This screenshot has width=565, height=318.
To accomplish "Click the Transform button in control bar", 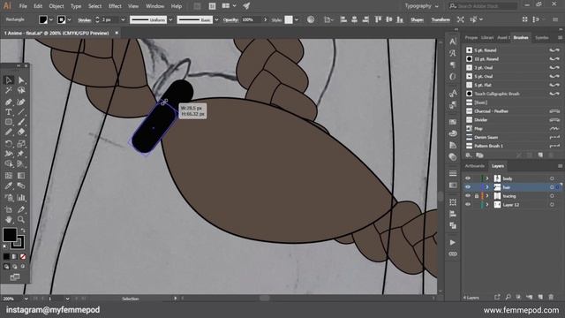I will [441, 19].
